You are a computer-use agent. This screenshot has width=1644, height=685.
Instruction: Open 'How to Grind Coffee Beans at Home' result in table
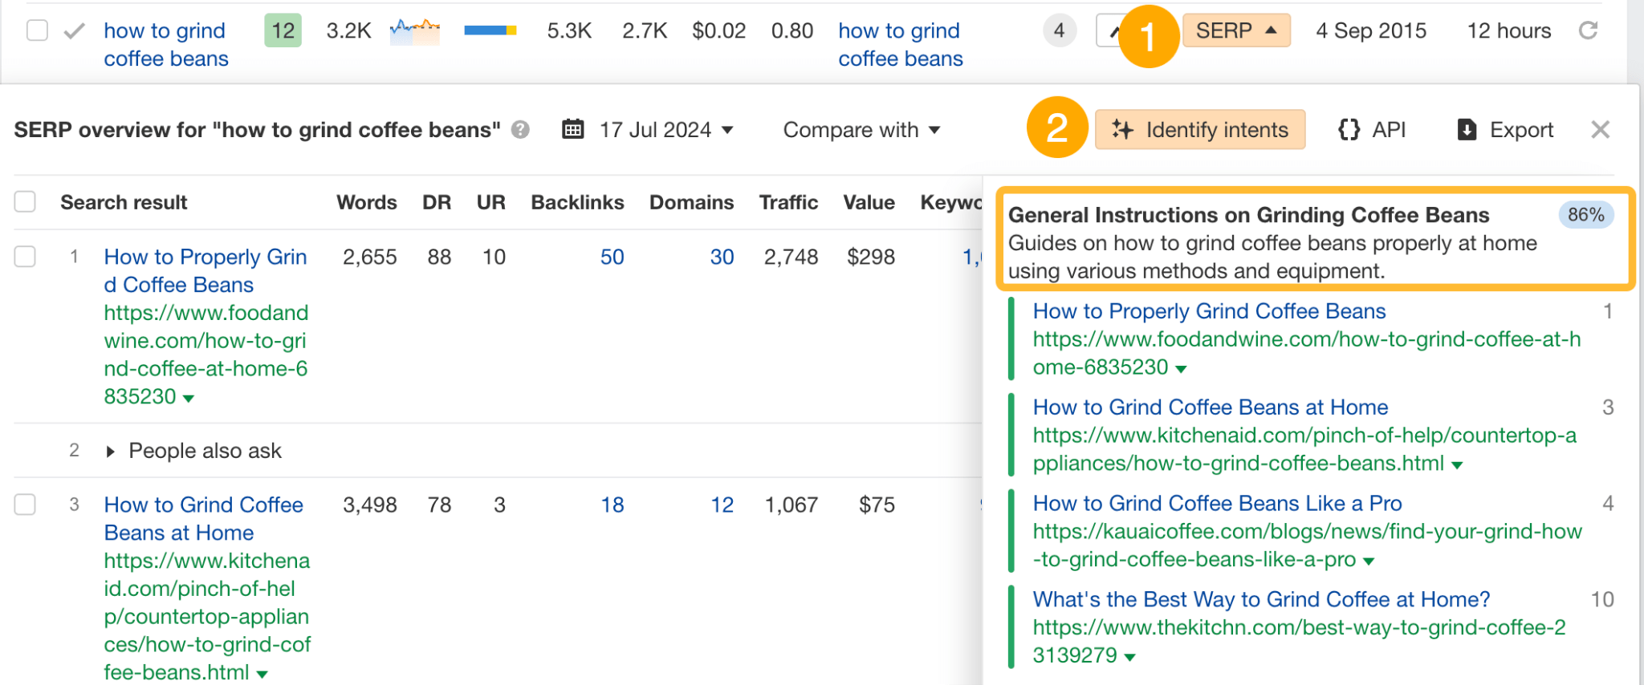(204, 518)
